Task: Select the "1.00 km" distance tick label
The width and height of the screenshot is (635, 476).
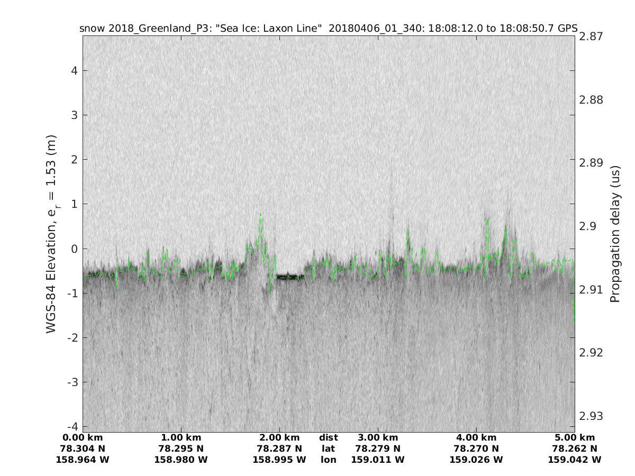Action: (x=180, y=437)
